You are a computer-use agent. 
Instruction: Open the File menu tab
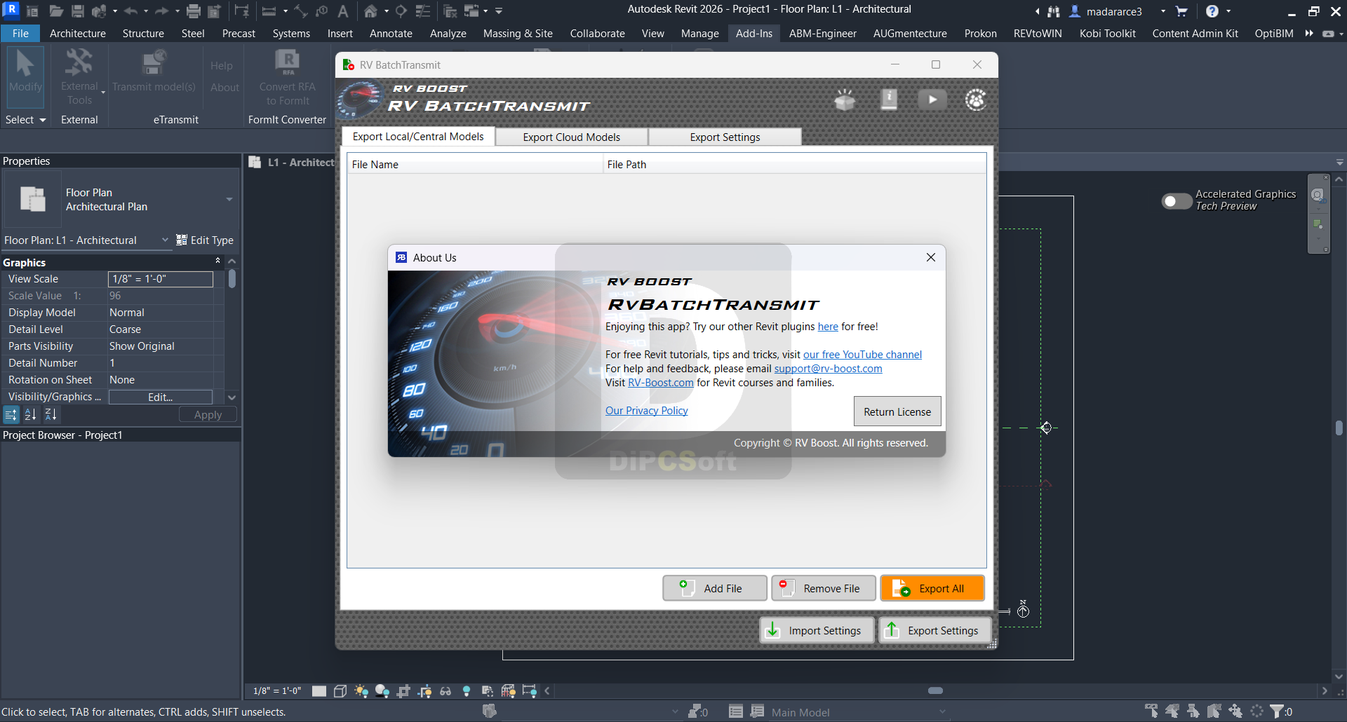pos(20,33)
